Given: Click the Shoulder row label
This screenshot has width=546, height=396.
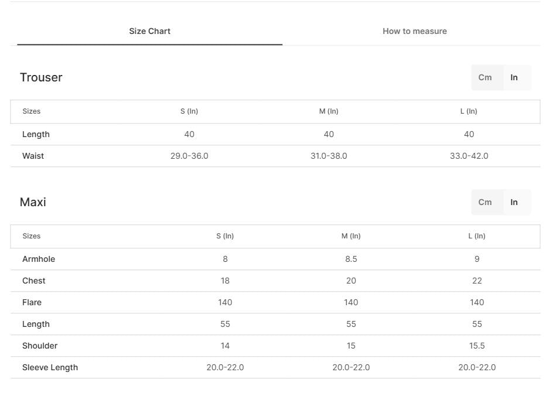Looking at the screenshot, I should click(40, 346).
